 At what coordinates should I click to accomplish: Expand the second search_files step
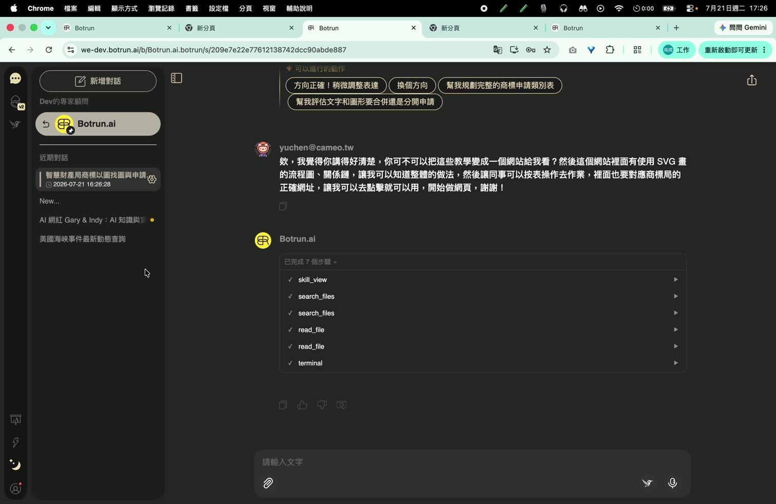coord(483,313)
